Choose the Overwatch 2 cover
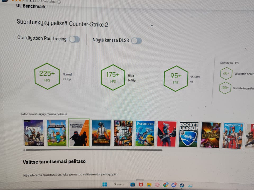Screen dimensions: 254x190 [x=233, y=136]
